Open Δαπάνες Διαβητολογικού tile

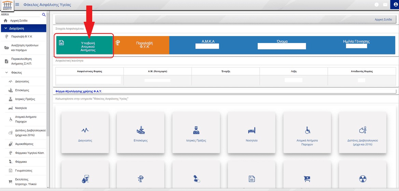click(x=362, y=133)
